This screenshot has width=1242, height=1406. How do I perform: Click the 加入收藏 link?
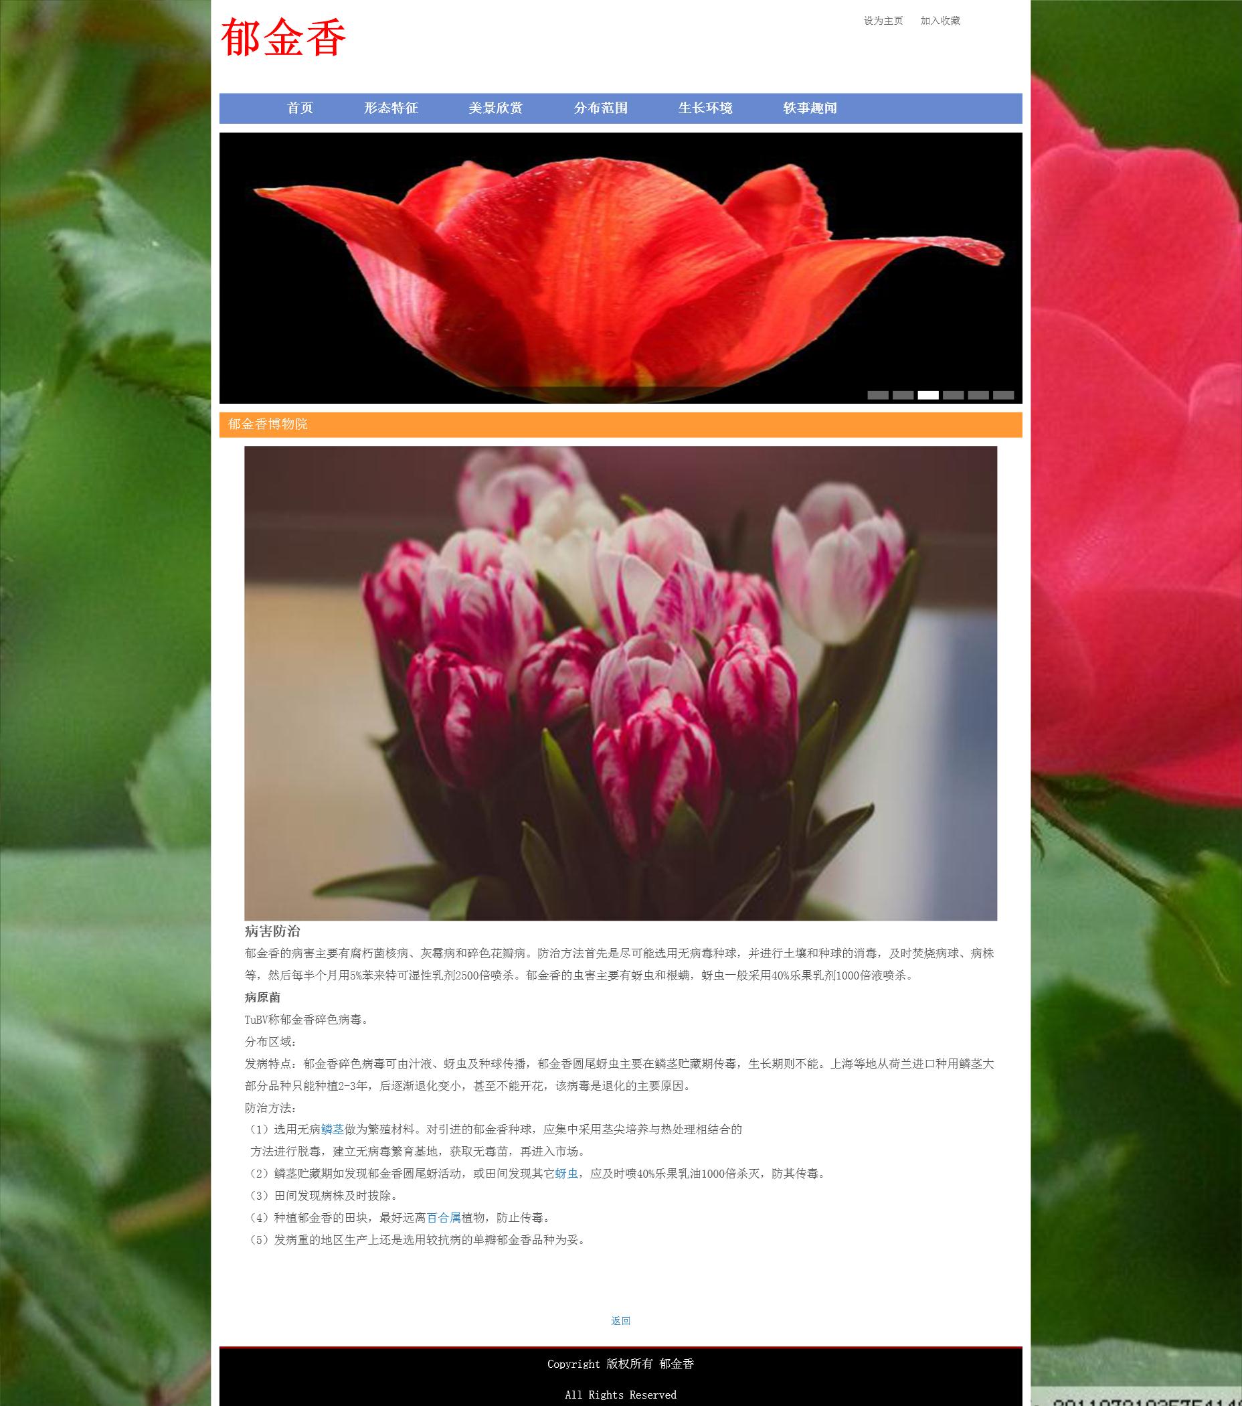click(940, 21)
